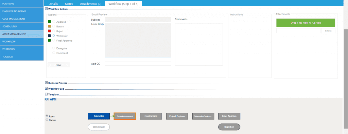Click Select file button in Attachments
Image resolution: width=348 pixels, height=134 pixels.
pos(328,31)
